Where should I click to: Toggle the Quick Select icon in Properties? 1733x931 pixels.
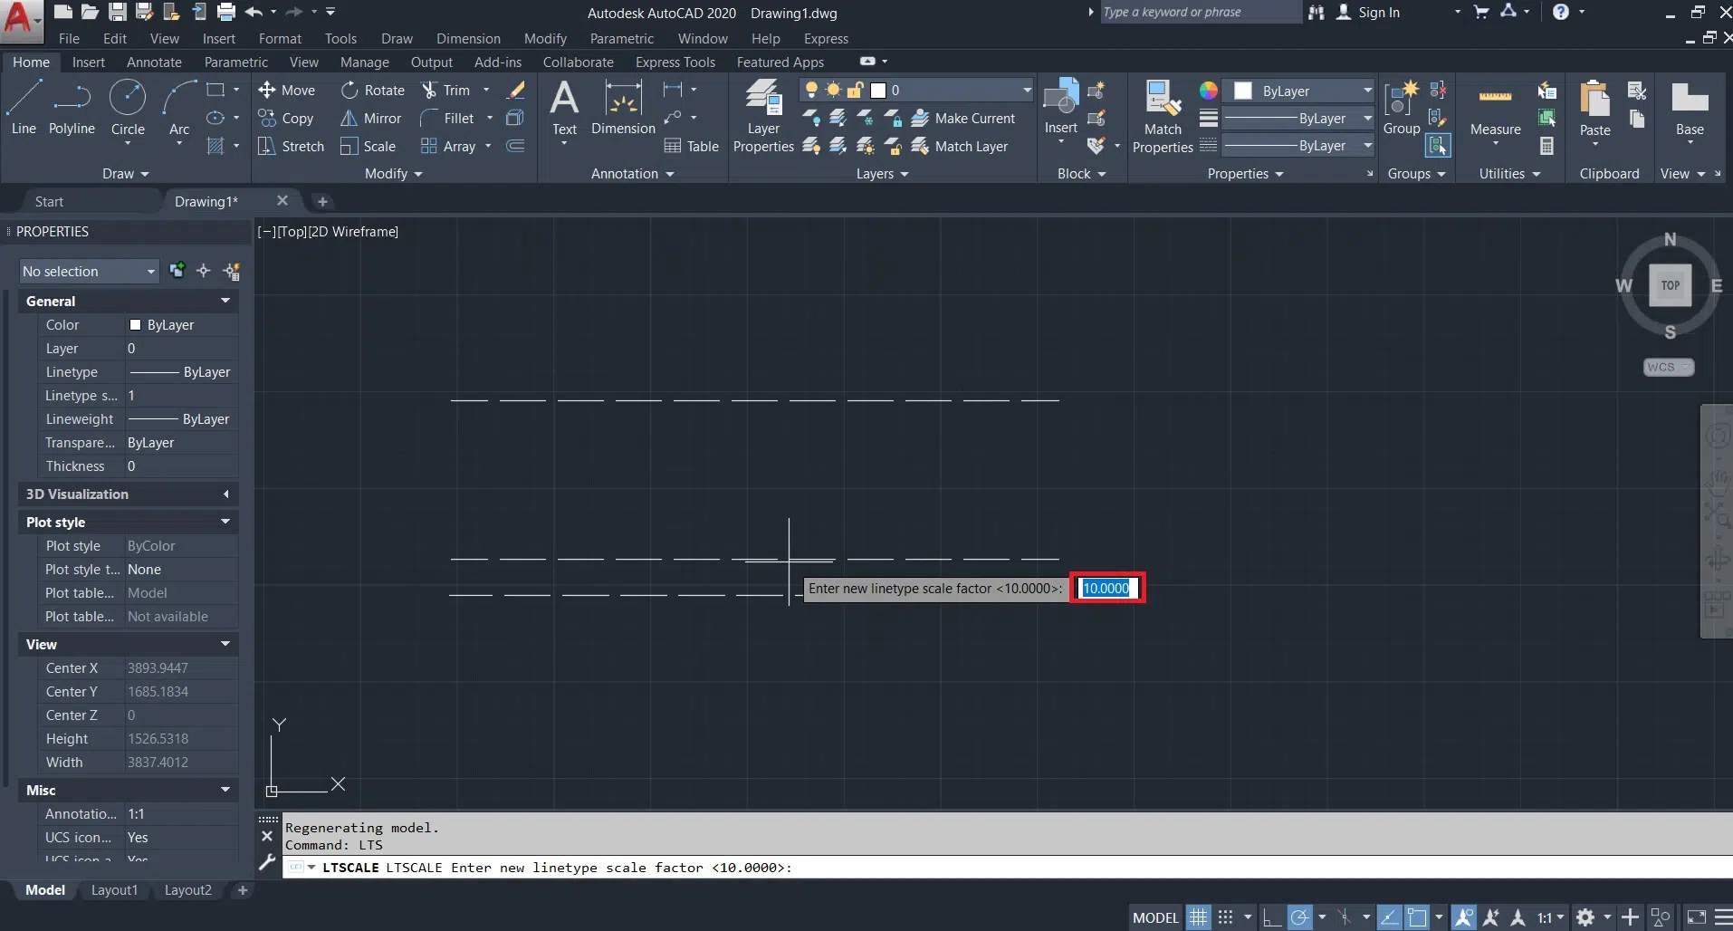tap(232, 271)
